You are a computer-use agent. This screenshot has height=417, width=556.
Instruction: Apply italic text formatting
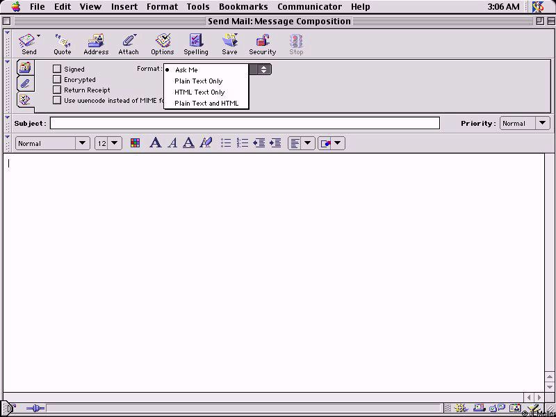pyautogui.click(x=172, y=143)
